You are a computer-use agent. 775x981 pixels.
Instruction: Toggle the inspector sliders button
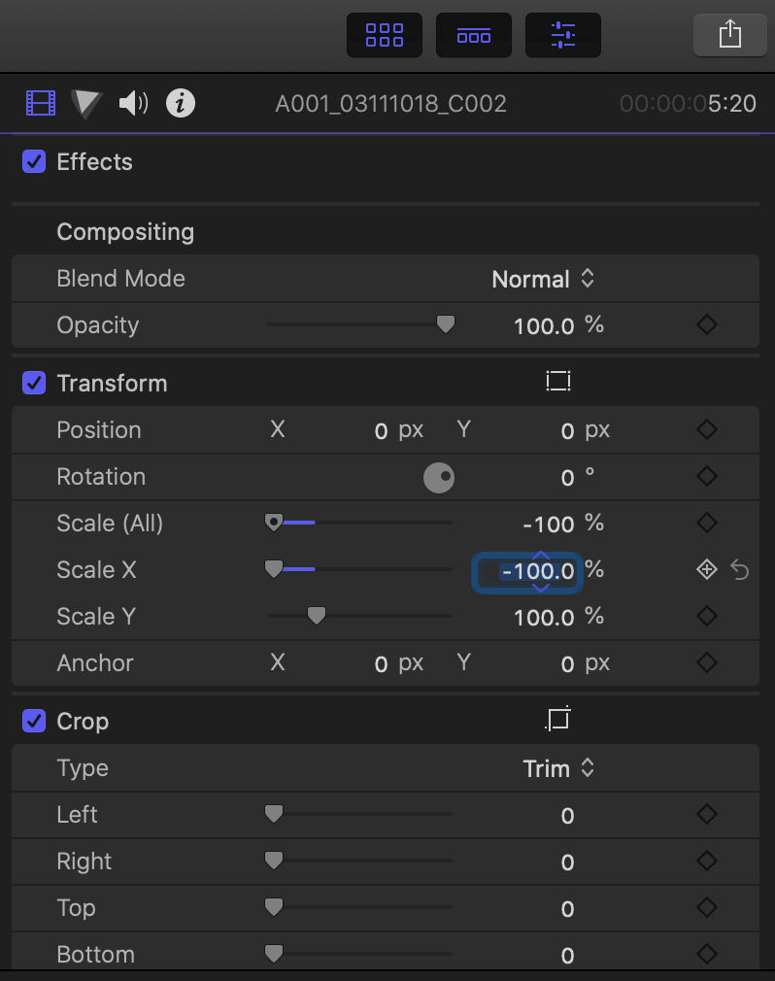pos(563,35)
